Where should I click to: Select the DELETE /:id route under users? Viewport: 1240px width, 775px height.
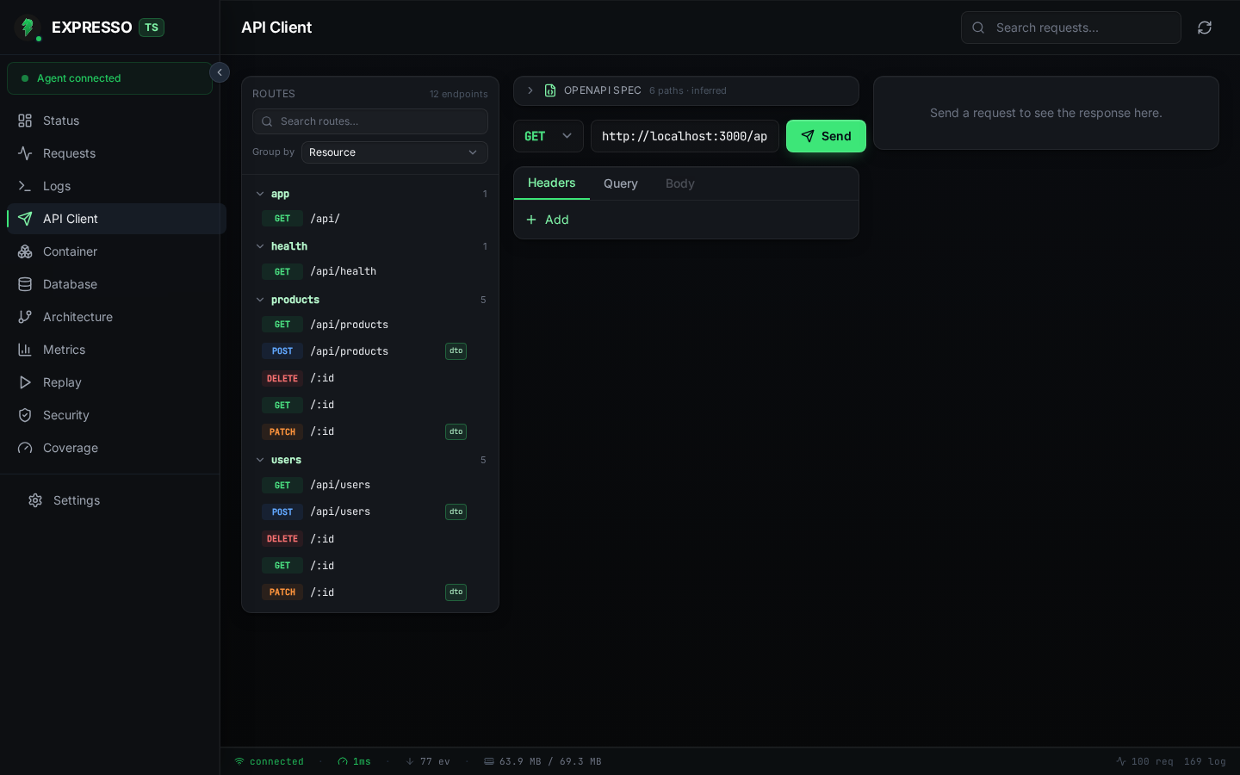370,539
